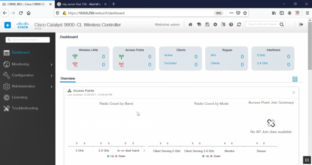Collapse the sidebar with the blue arrow button
Screen dimensions: 312x165
(8, 25)
